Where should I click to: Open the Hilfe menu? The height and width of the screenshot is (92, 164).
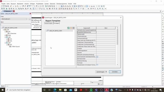click(x=75, y=4)
